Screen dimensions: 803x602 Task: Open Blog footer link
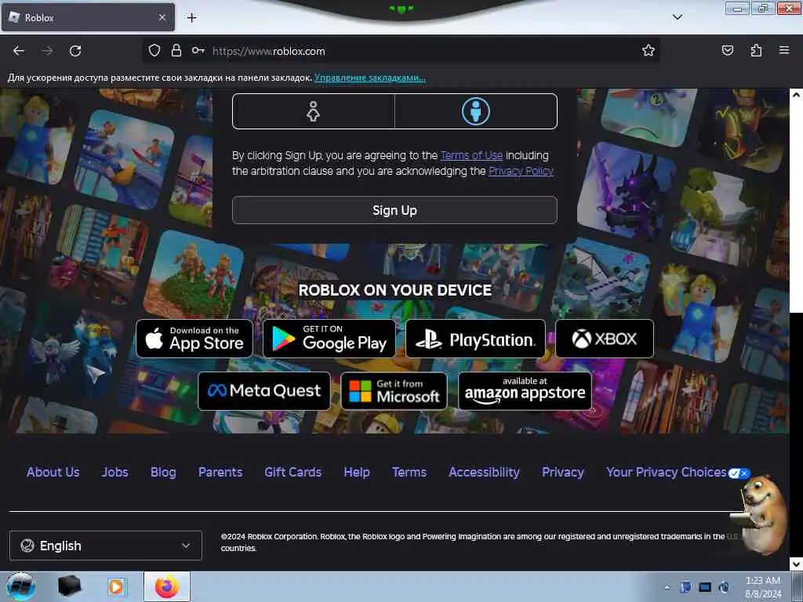tap(163, 472)
